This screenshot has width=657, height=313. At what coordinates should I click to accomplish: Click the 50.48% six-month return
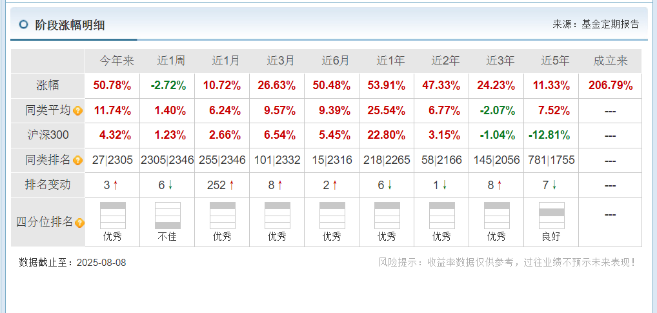332,86
